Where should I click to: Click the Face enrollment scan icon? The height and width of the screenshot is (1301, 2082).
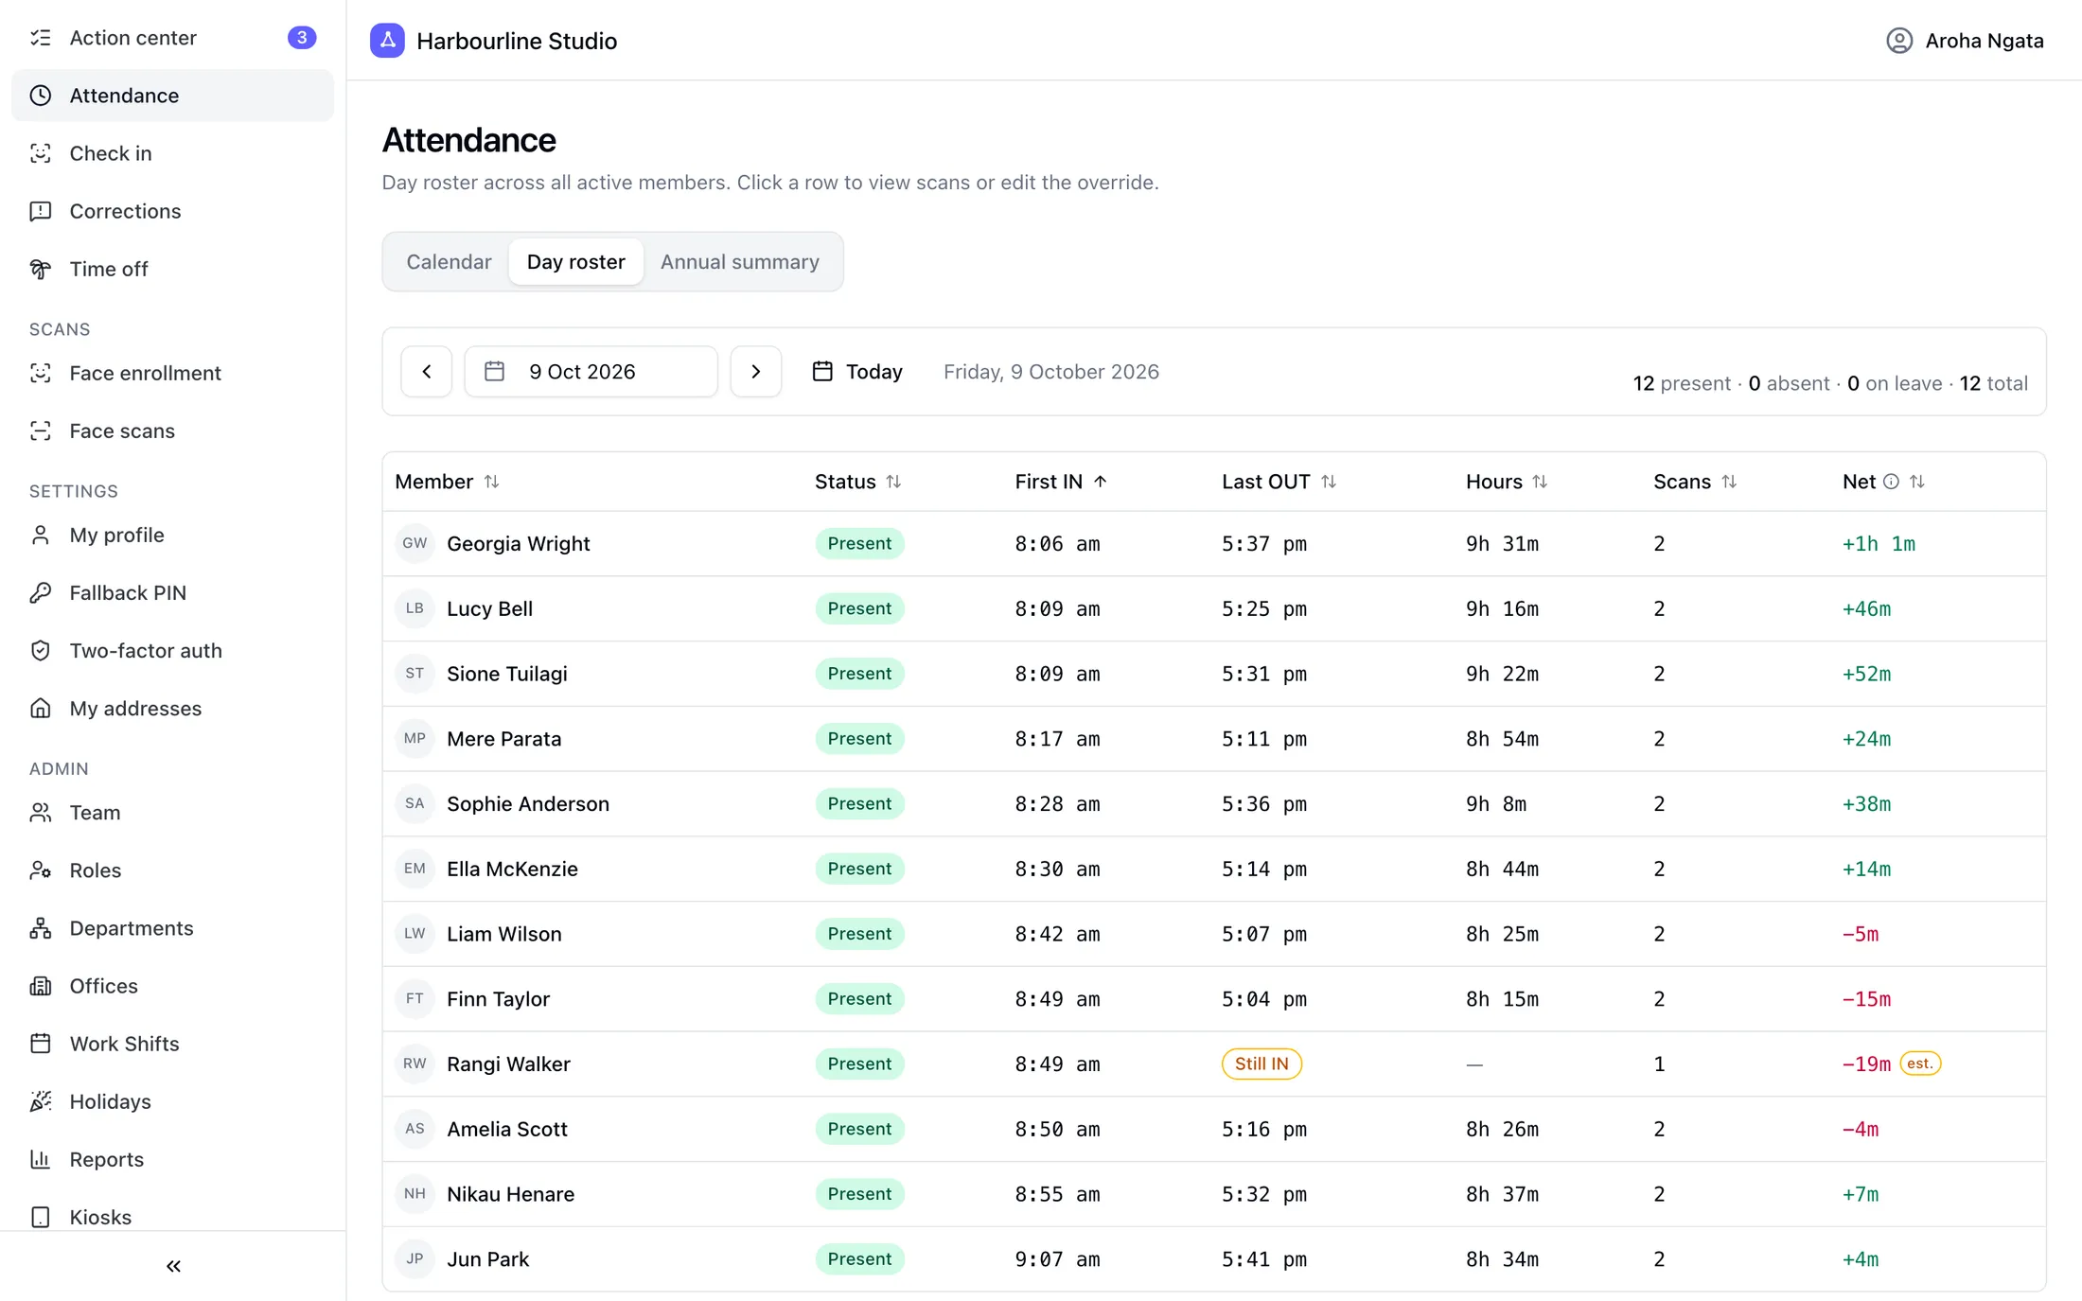[41, 373]
